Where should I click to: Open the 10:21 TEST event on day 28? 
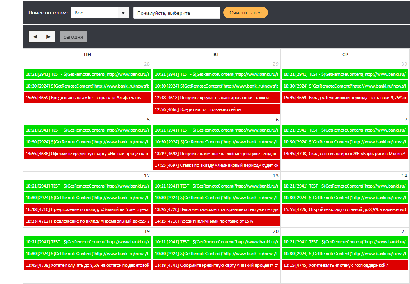(x=87, y=74)
